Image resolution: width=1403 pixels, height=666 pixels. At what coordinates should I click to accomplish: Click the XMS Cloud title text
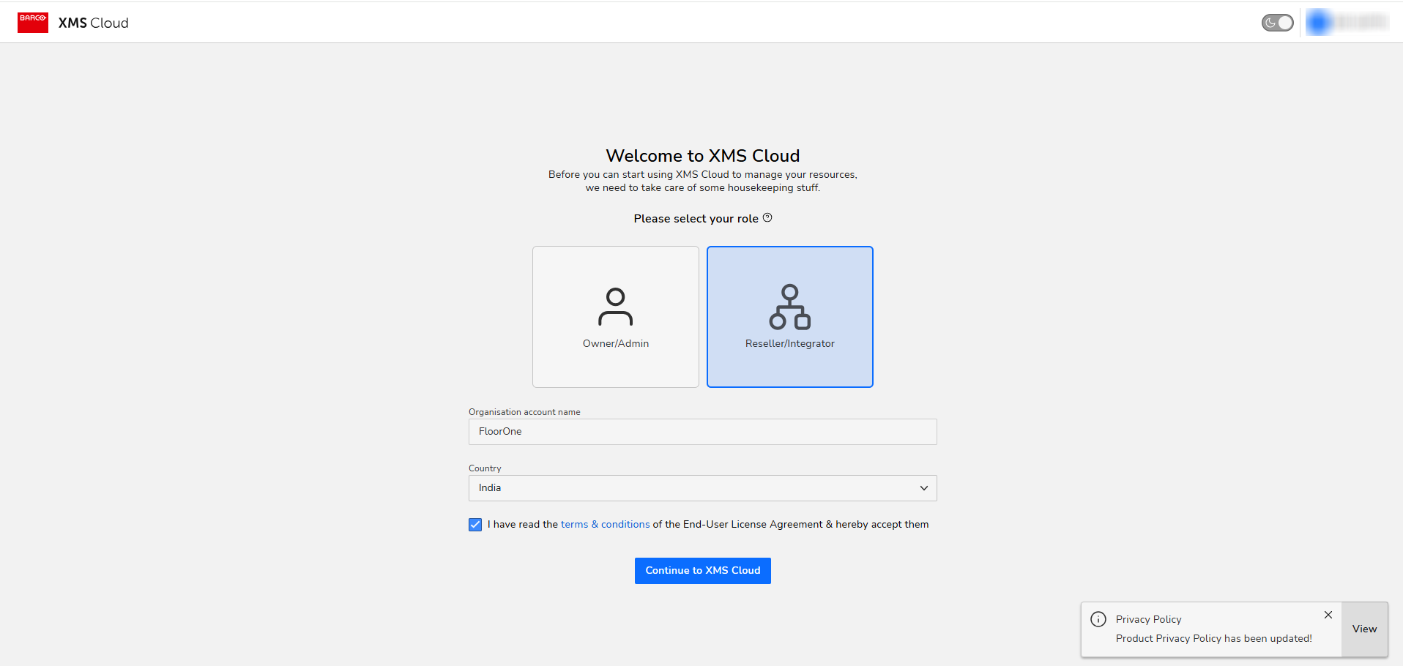click(x=94, y=23)
